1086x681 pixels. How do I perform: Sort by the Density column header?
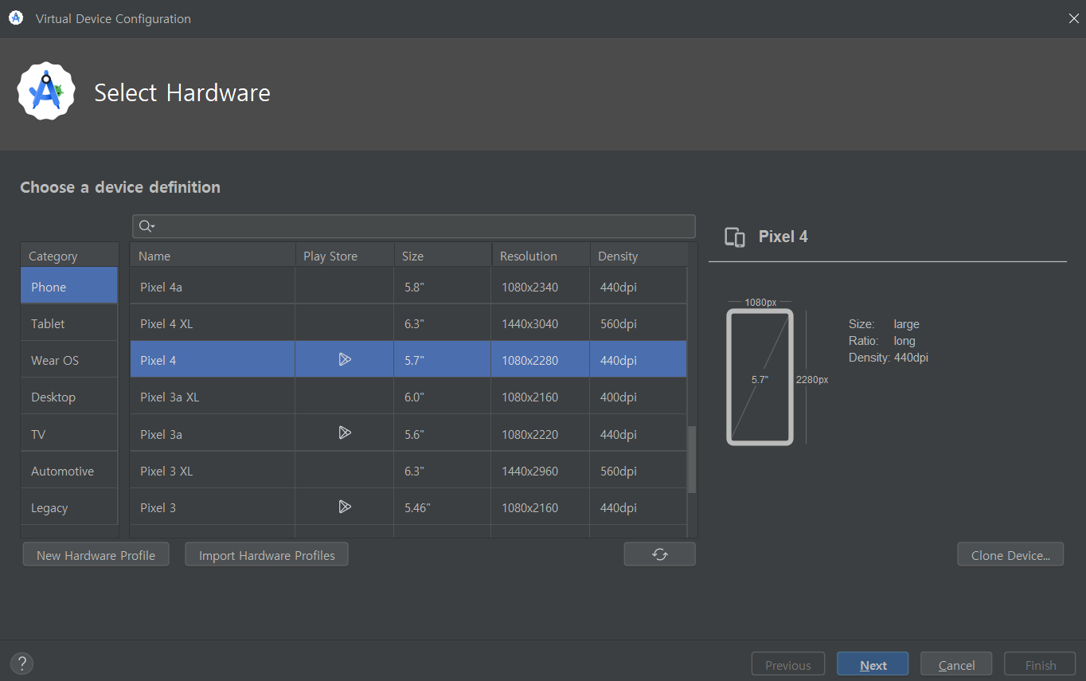click(x=639, y=256)
